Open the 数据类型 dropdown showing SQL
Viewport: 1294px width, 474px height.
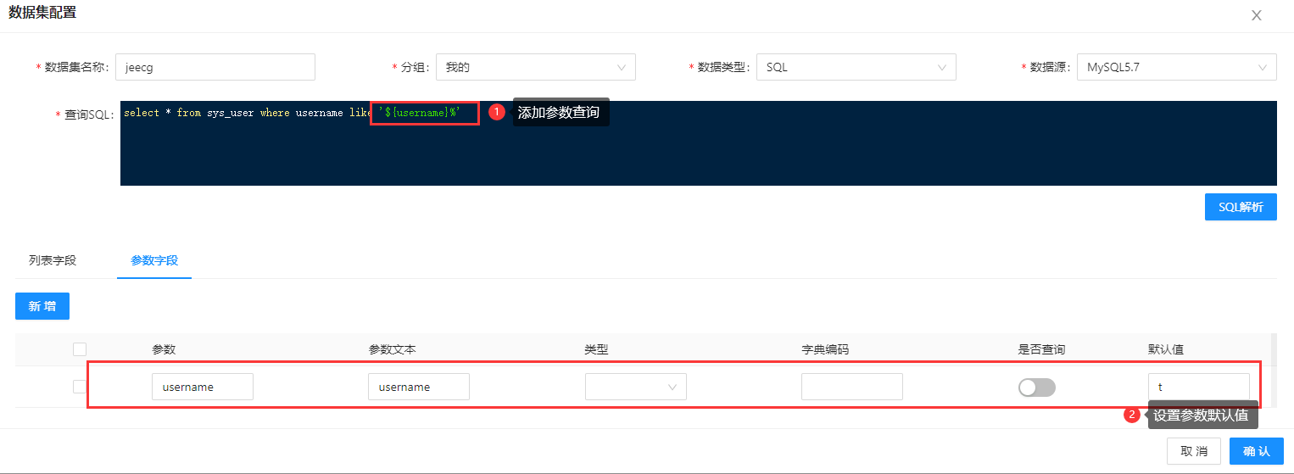(x=856, y=67)
